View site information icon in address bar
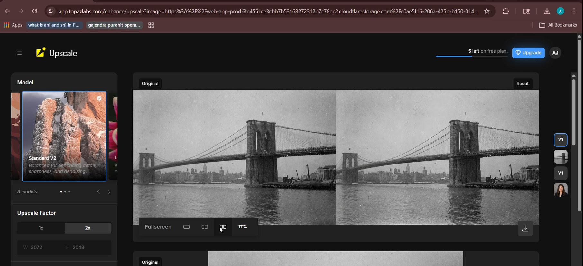 click(x=51, y=11)
